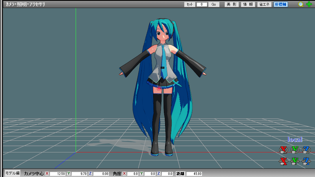
Task: Click the セット frame set button
Action: (190, 4)
